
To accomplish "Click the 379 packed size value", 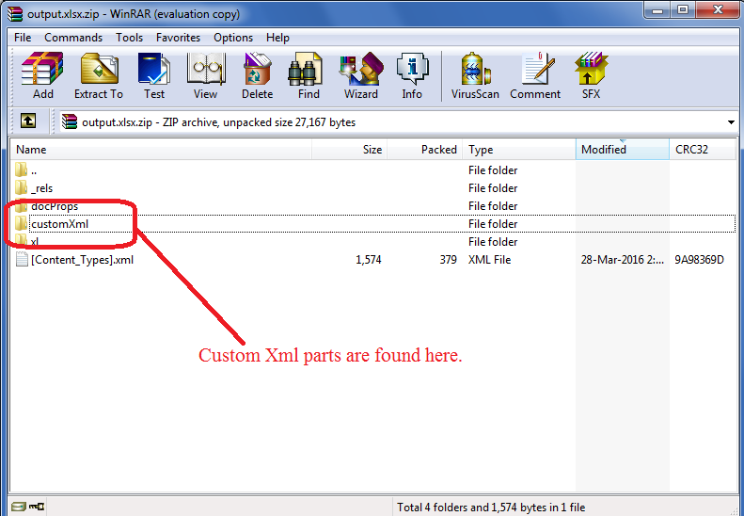I will 448,260.
